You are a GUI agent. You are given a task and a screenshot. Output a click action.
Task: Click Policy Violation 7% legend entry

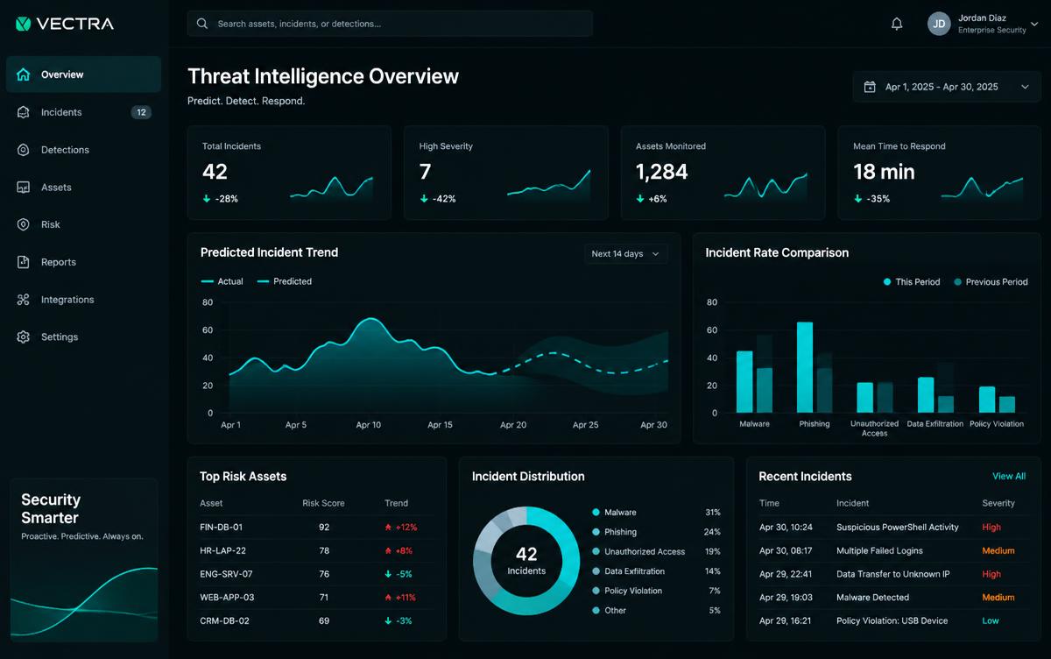[656, 591]
